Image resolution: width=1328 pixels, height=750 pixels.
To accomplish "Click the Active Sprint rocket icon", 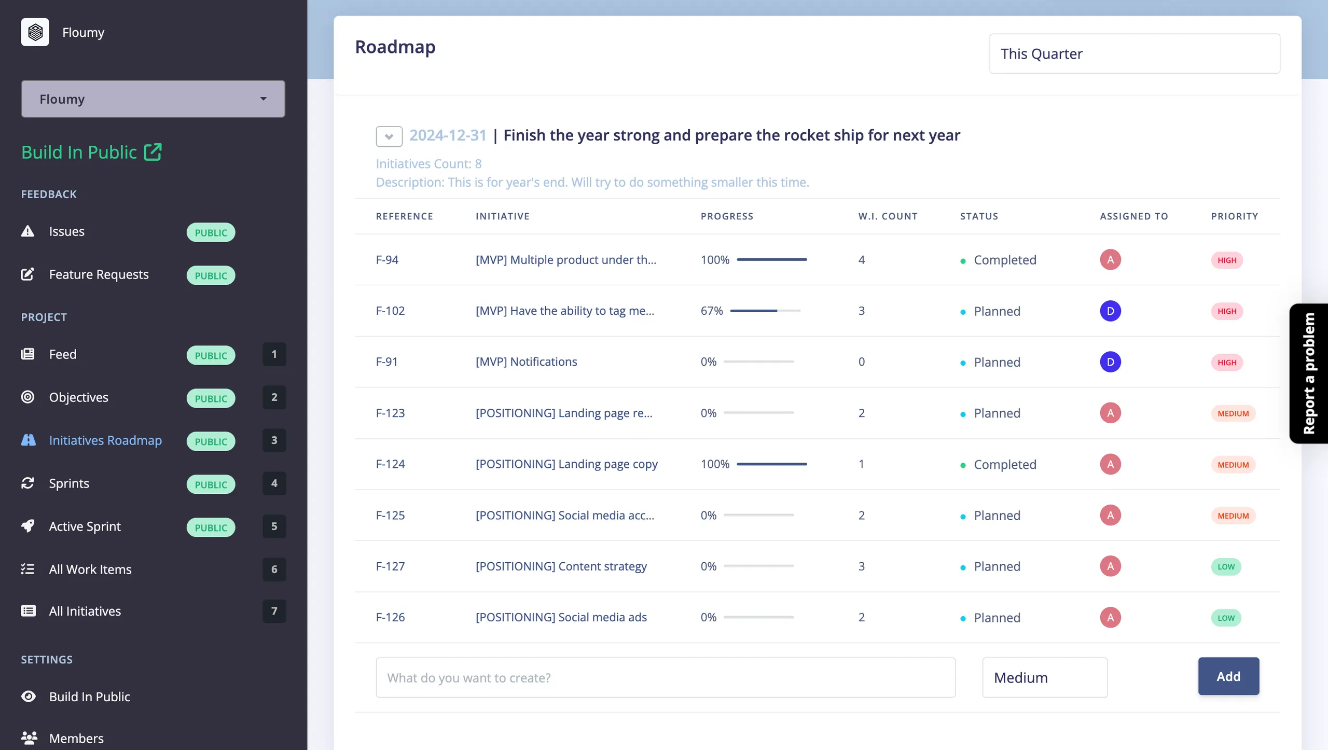I will tap(27, 526).
